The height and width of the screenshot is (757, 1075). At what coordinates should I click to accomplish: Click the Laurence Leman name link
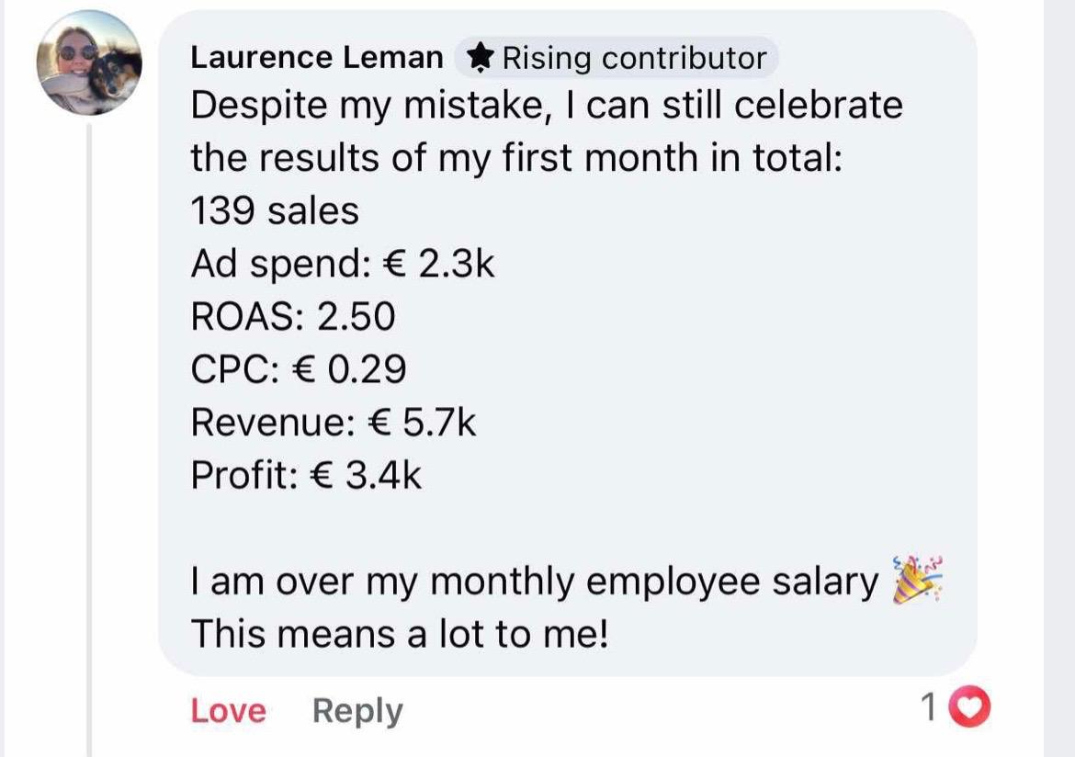[316, 59]
